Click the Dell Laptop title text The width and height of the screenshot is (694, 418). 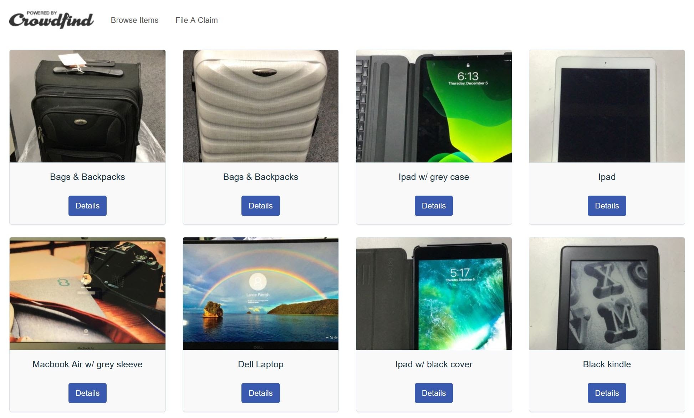click(x=261, y=364)
